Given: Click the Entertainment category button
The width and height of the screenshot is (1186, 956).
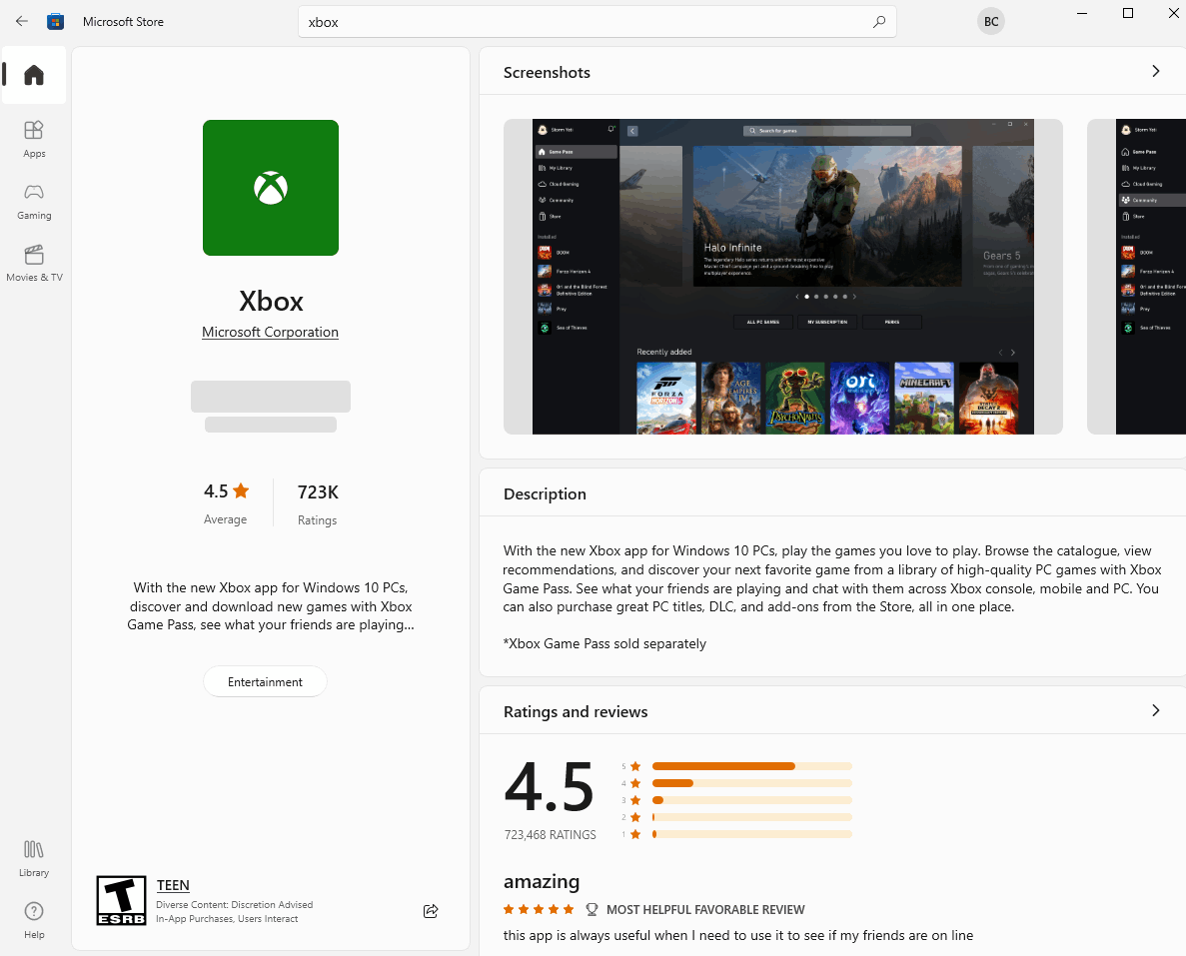Looking at the screenshot, I should 265,681.
